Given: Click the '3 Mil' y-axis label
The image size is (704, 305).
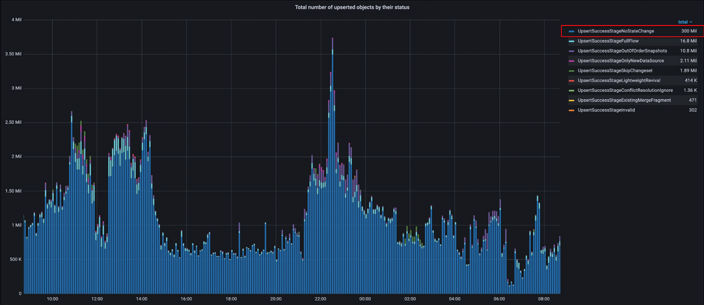Looking at the screenshot, I should tap(16, 88).
